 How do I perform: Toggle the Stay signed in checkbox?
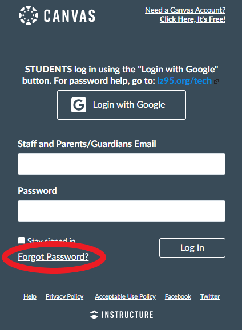pyautogui.click(x=21, y=240)
